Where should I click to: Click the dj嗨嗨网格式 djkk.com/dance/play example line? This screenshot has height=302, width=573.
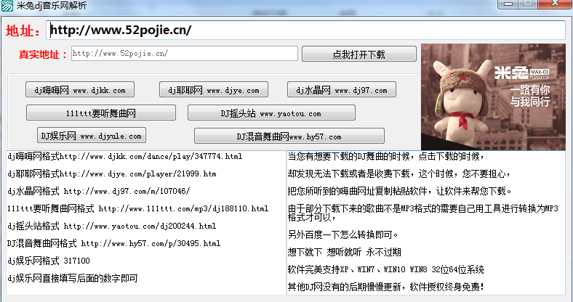point(124,157)
